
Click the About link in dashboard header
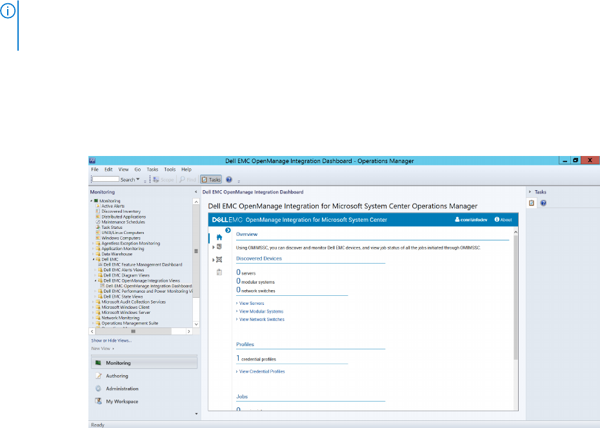(506, 220)
